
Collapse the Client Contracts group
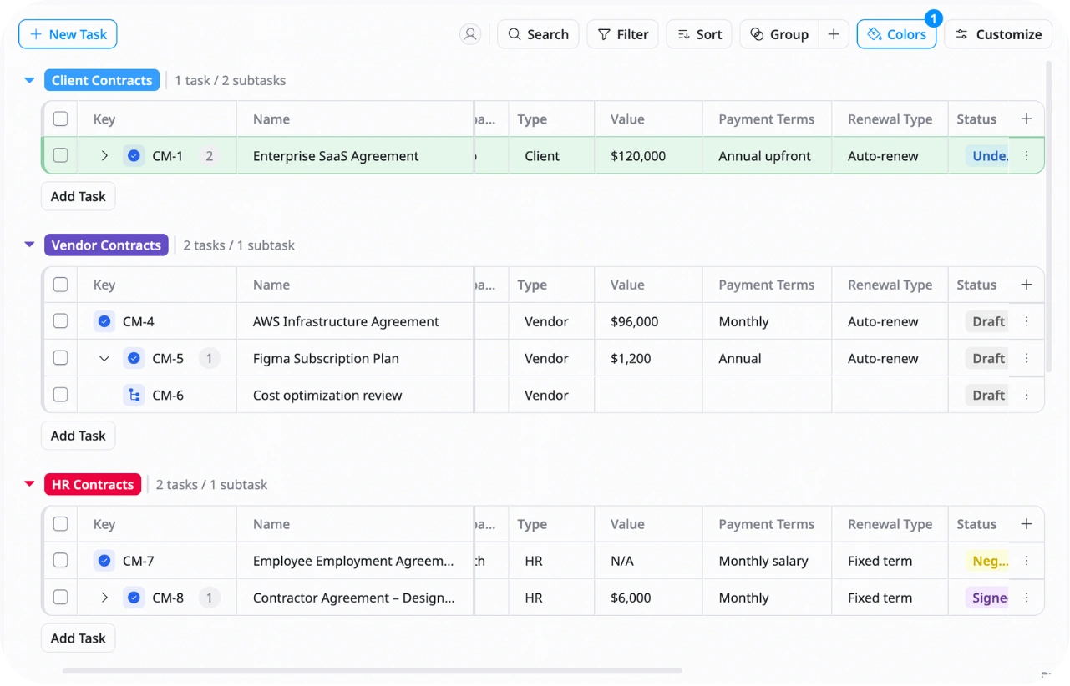pos(29,80)
